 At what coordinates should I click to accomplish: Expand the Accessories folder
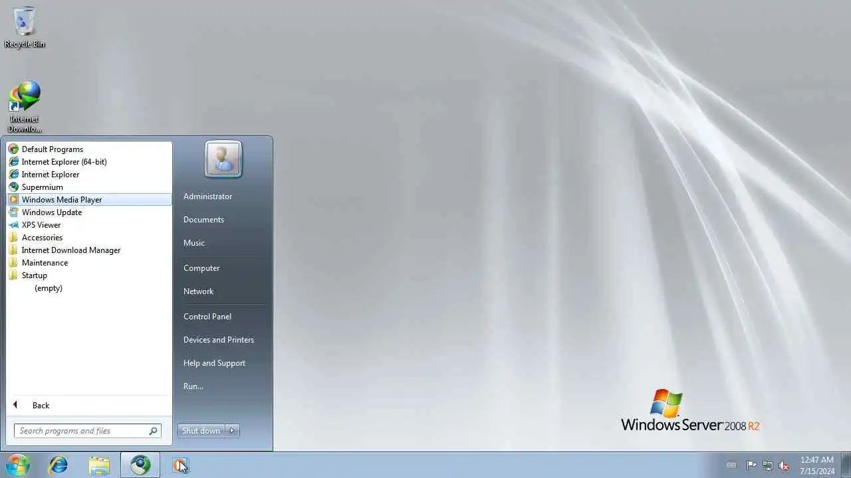[89, 238]
